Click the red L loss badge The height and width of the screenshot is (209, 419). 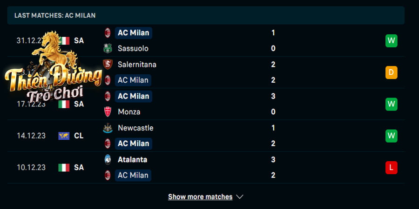pyautogui.click(x=391, y=168)
